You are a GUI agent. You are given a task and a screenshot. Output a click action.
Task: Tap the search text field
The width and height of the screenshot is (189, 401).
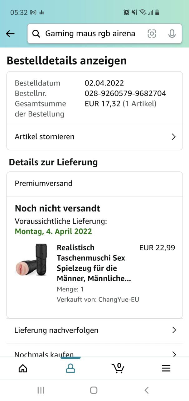tap(90, 34)
